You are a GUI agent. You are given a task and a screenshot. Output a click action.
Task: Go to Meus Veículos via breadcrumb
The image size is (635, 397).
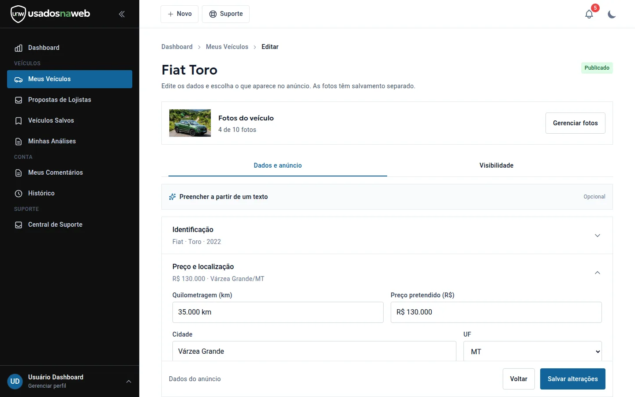(227, 47)
